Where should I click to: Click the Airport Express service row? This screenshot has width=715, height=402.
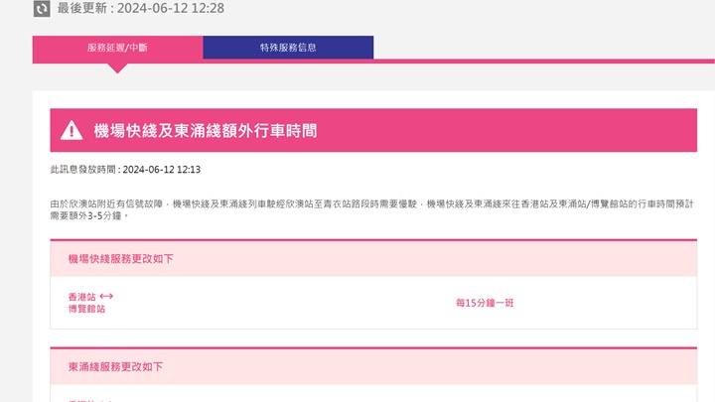(373, 303)
